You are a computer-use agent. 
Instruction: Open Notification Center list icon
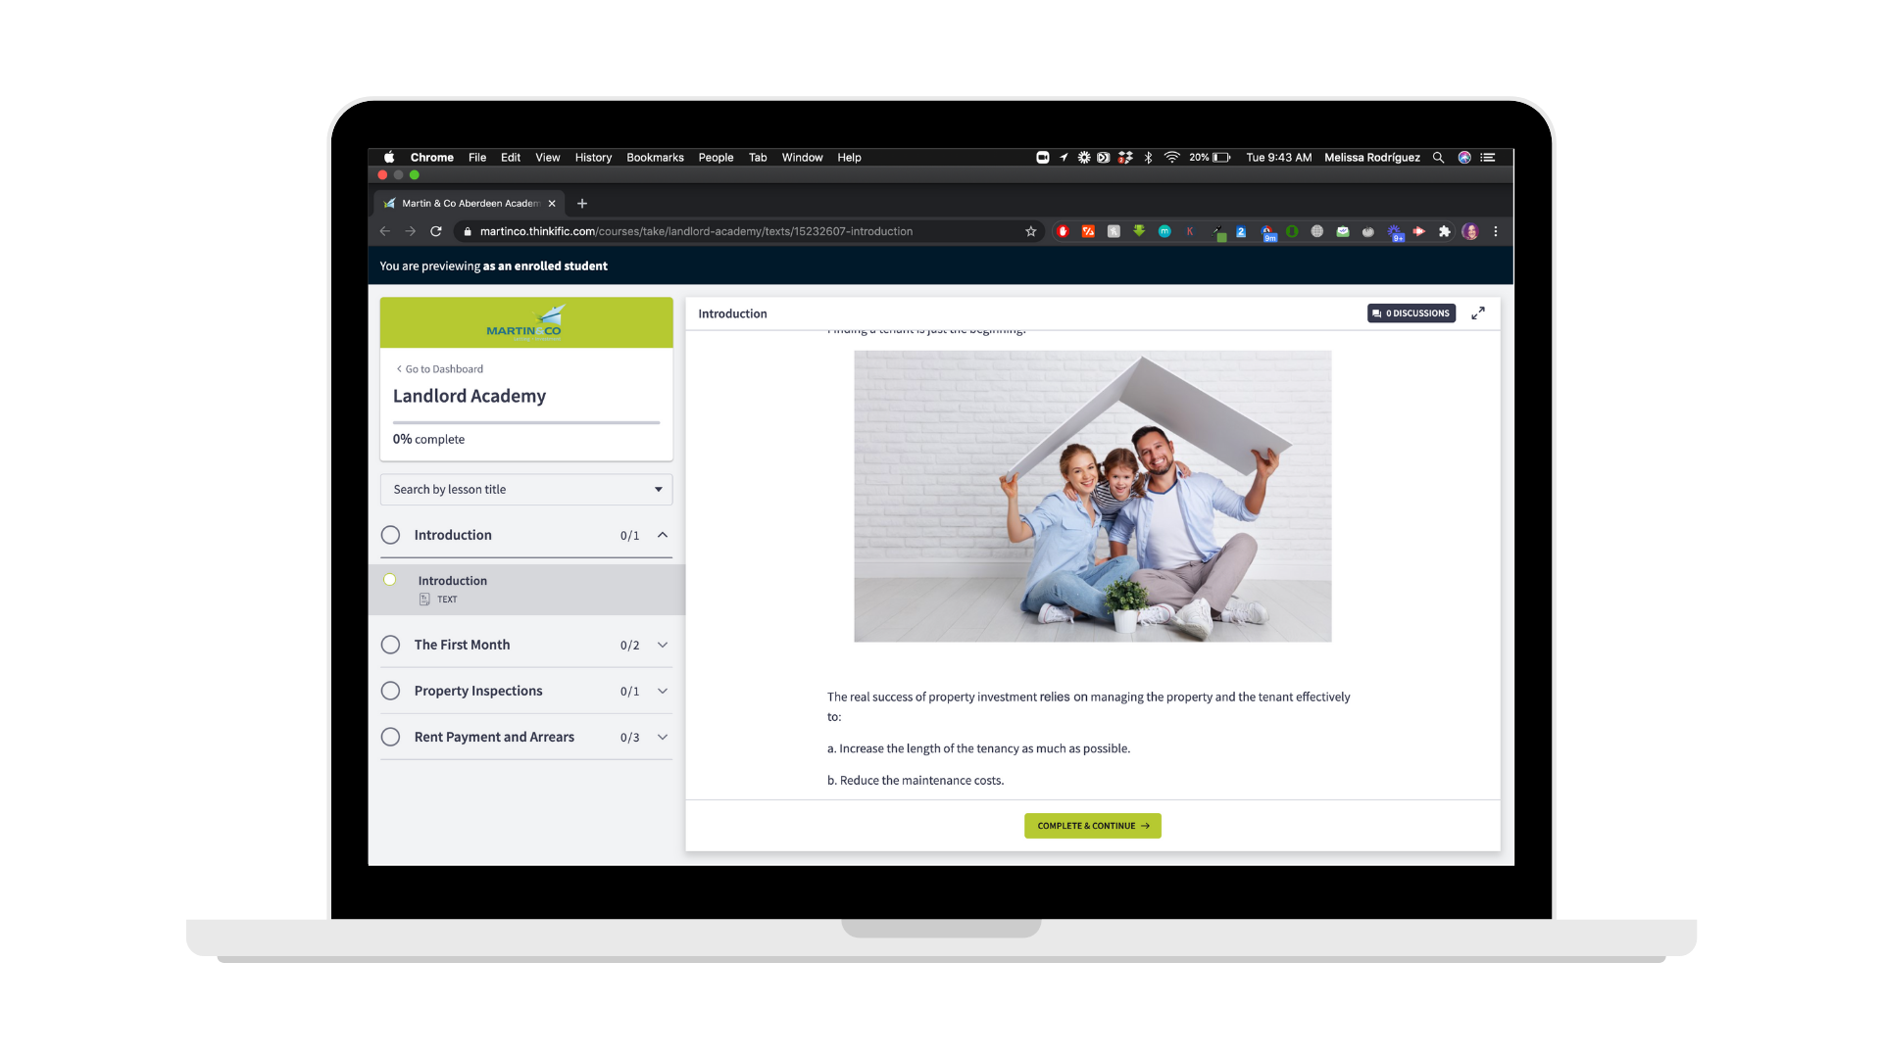click(1488, 158)
